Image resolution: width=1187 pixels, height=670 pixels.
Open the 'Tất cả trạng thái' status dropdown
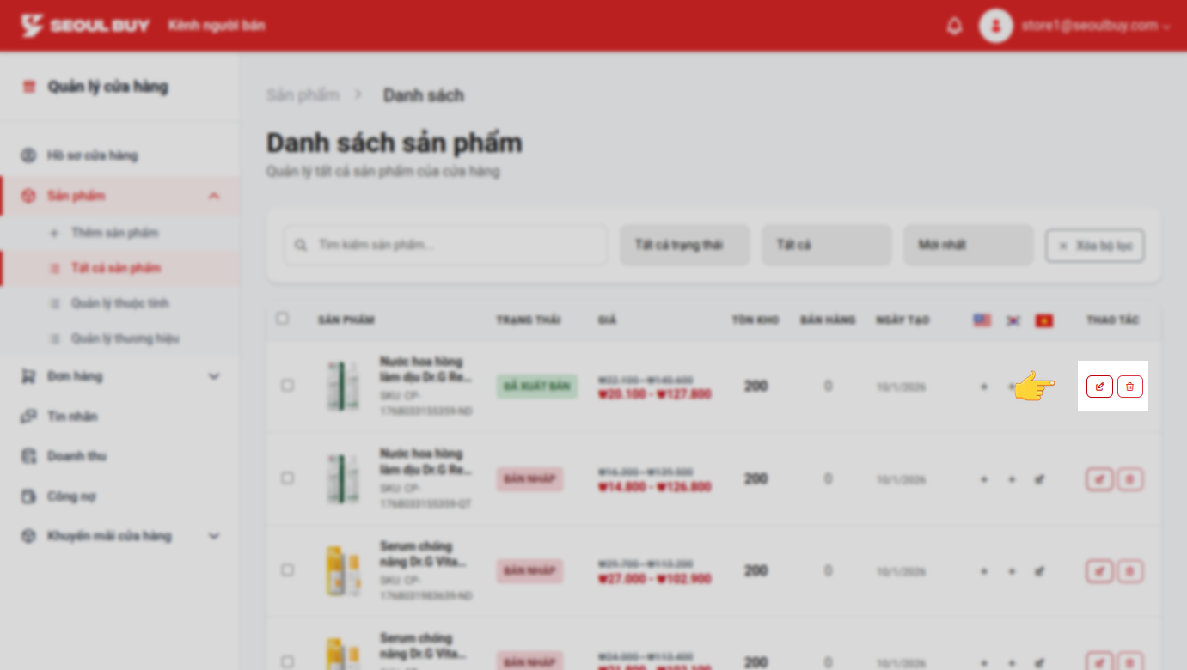685,246
